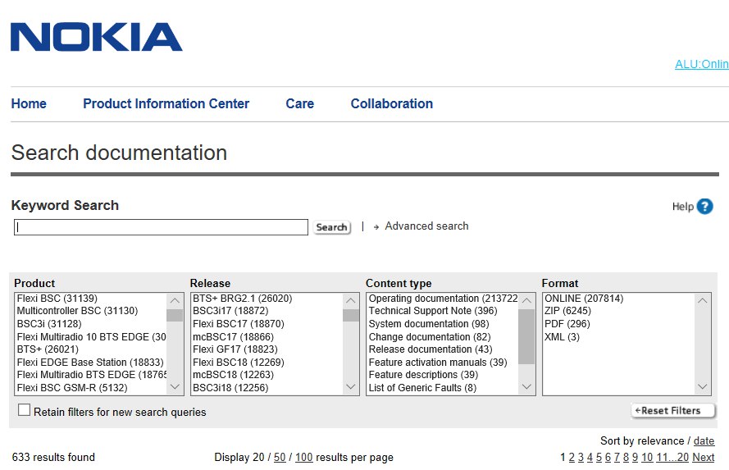Screen dimensions: 729x470
Task: Select Flexi BSC18 (12269) release
Action: [239, 363]
